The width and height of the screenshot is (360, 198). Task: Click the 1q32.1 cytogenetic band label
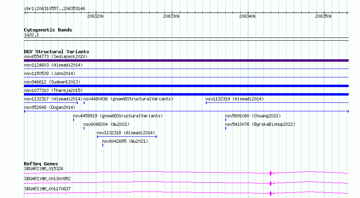[x=32, y=35]
